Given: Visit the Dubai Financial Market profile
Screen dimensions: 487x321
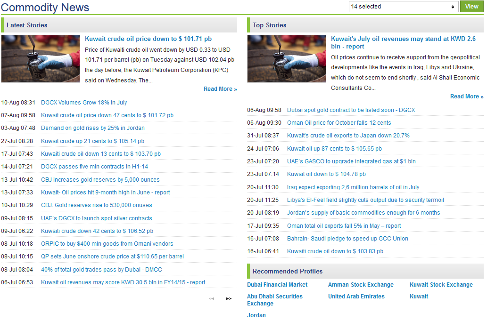Looking at the screenshot, I should (277, 285).
